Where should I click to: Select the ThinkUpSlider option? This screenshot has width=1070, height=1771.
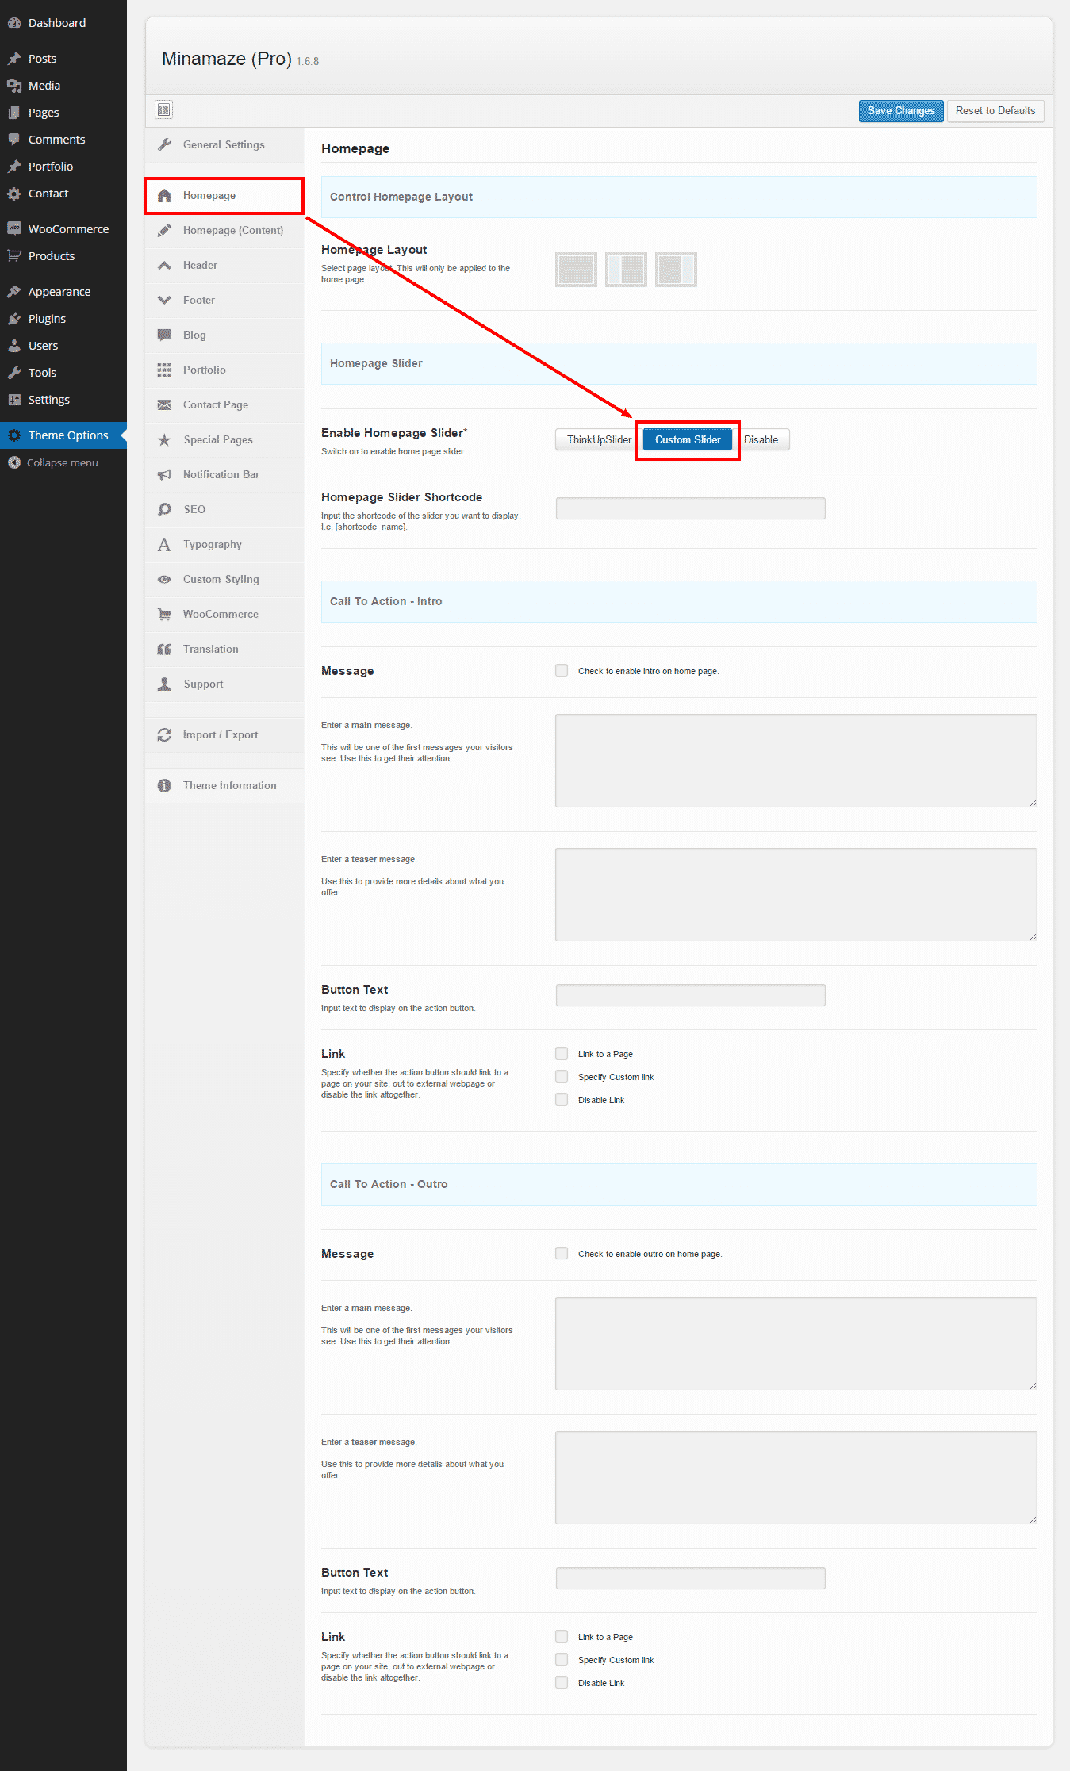pos(598,439)
